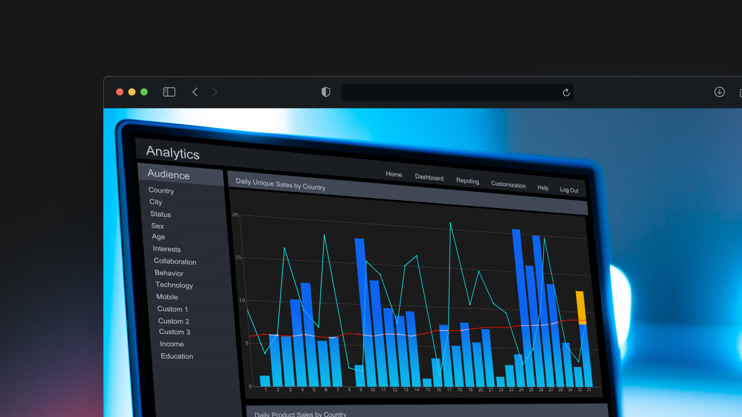The height and width of the screenshot is (417, 742).
Task: Select Education at the sidebar bottom
Action: [177, 356]
